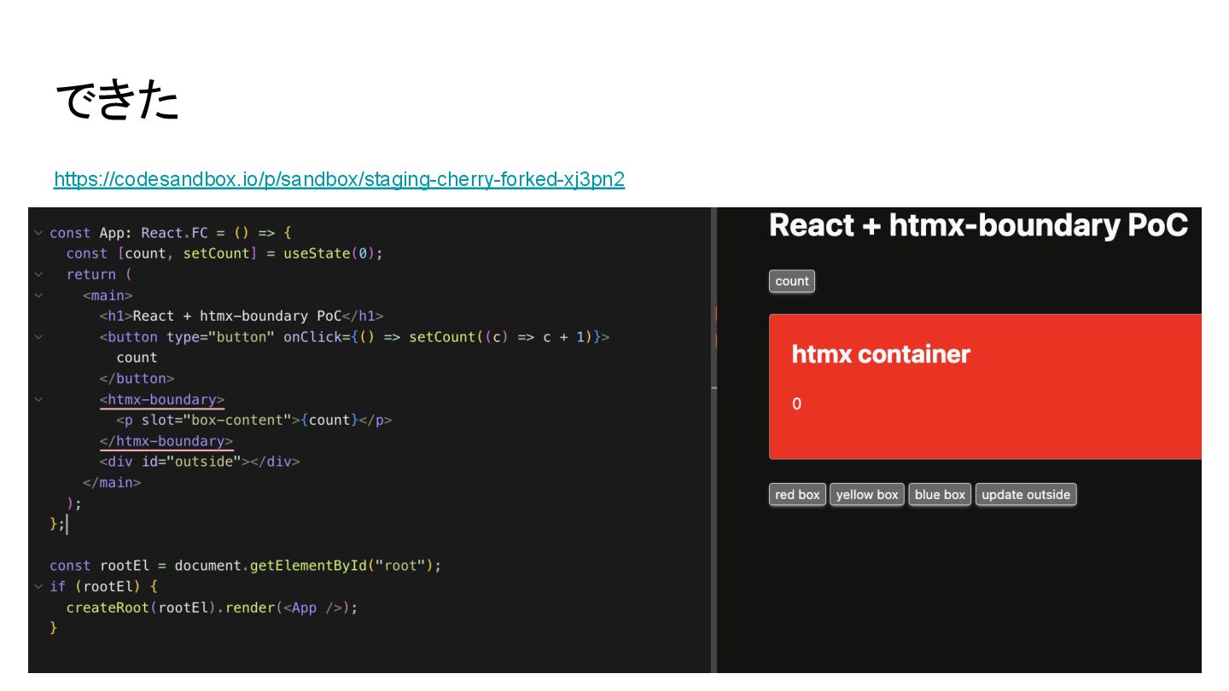1229x691 pixels.
Task: Collapse the <button type="button"> fold arrow
Action: (38, 337)
